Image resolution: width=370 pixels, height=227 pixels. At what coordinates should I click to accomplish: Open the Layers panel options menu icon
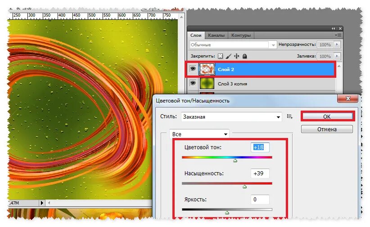click(338, 36)
